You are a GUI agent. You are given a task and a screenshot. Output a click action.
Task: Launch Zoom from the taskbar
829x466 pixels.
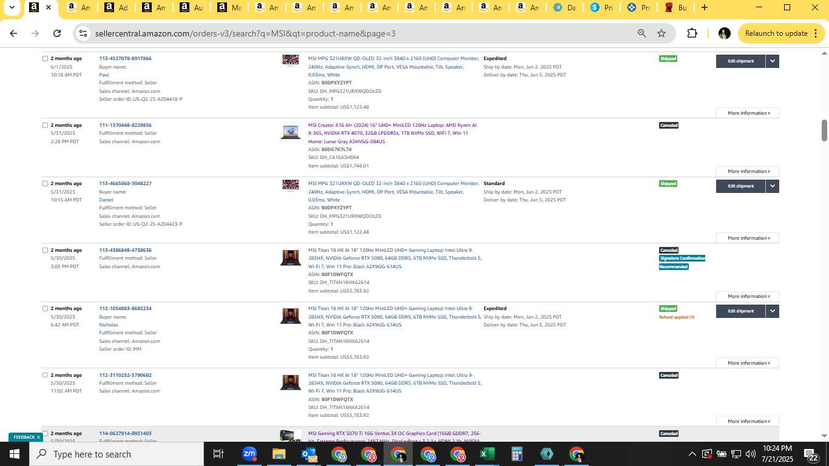(x=249, y=454)
